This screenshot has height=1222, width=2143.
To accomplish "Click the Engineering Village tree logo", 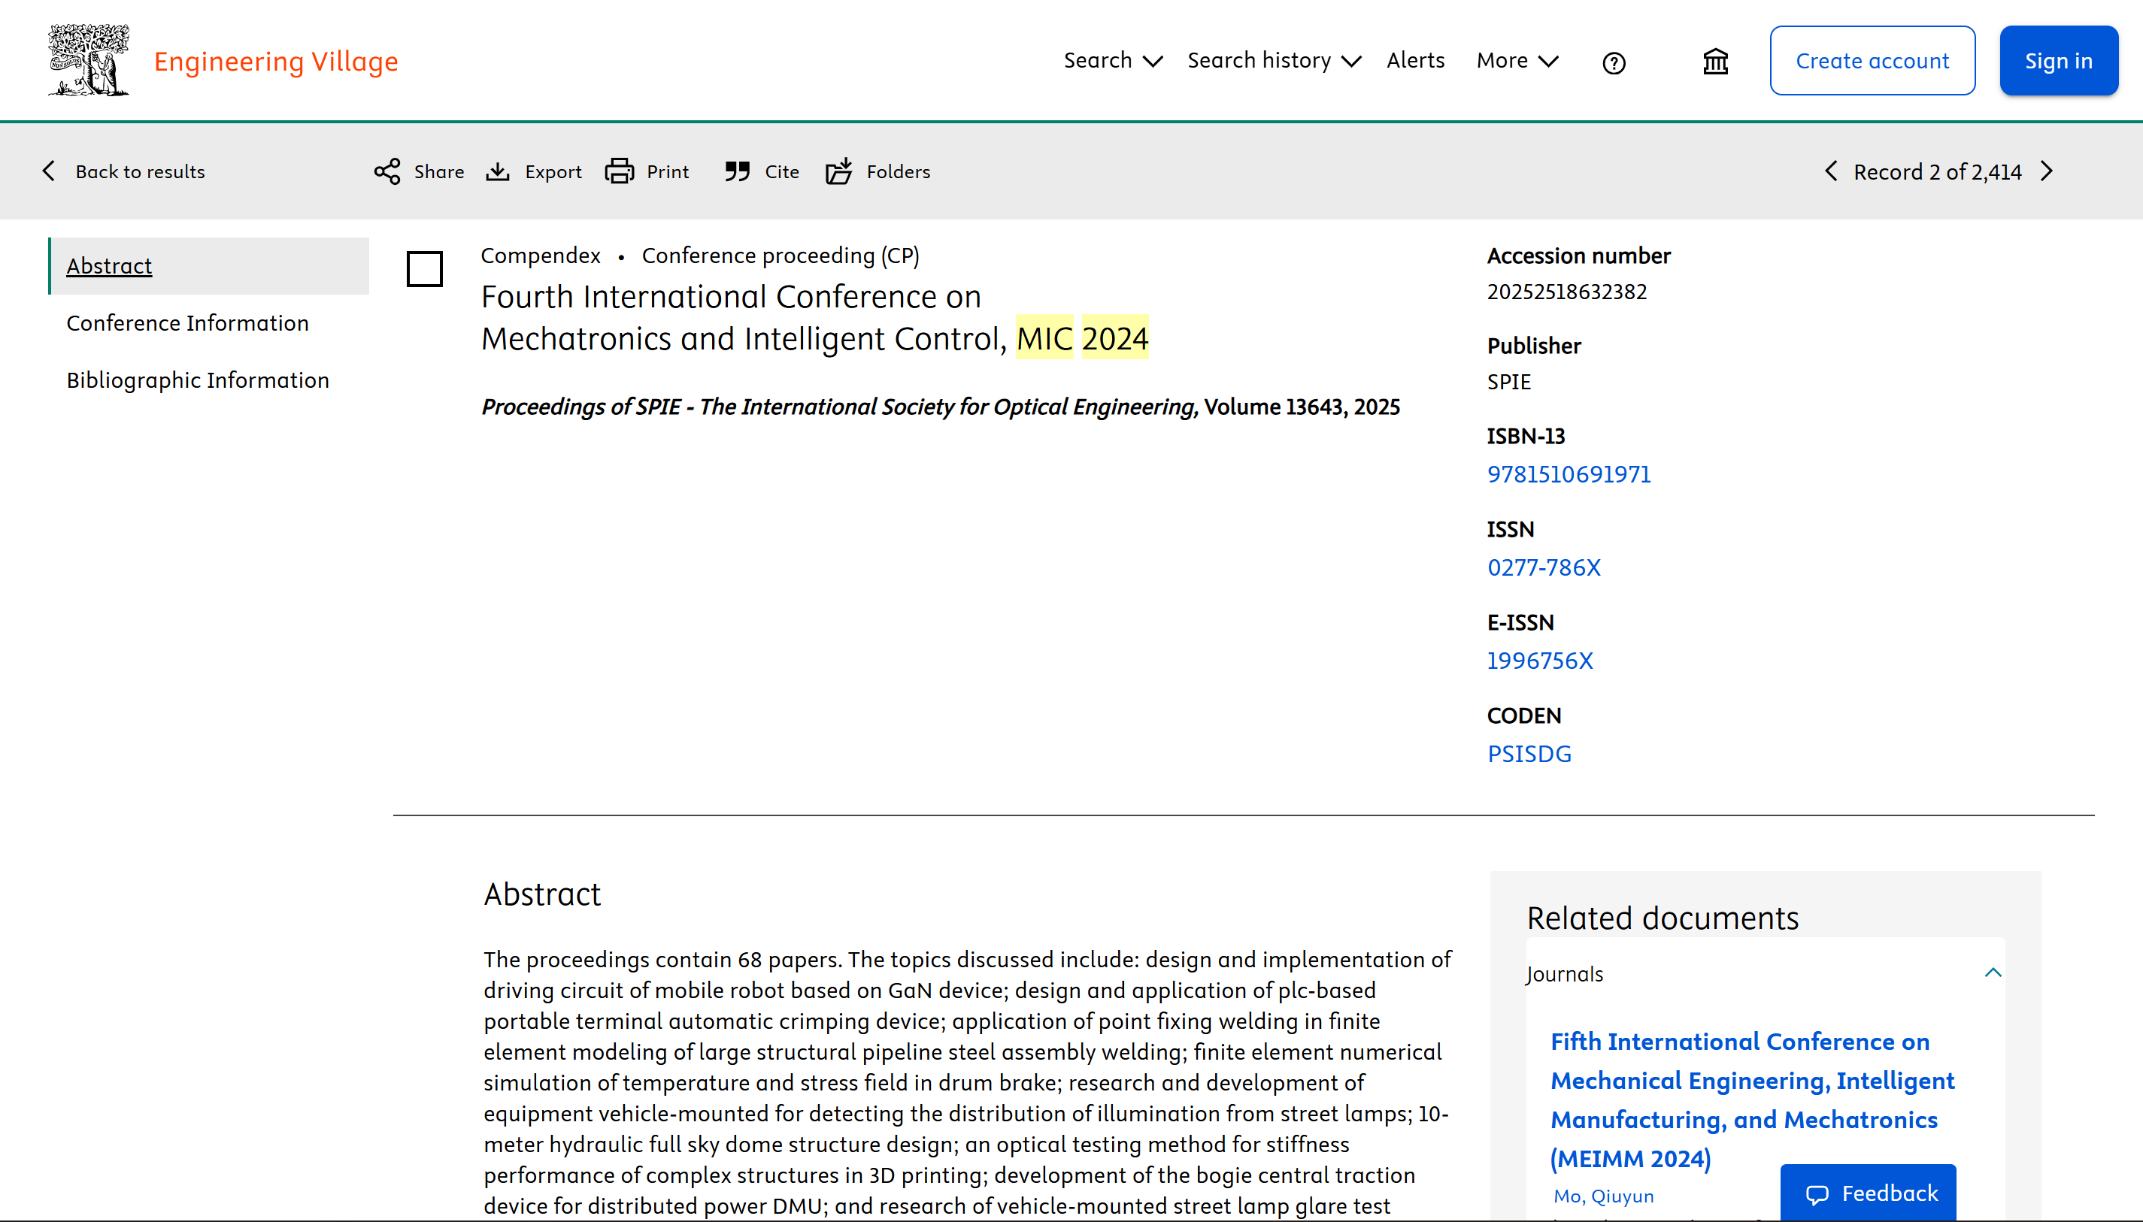I will click(x=89, y=59).
